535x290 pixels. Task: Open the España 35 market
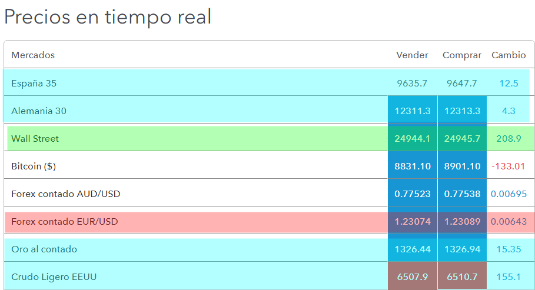(34, 84)
